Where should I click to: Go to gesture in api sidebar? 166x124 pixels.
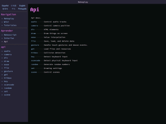coord(8,71)
